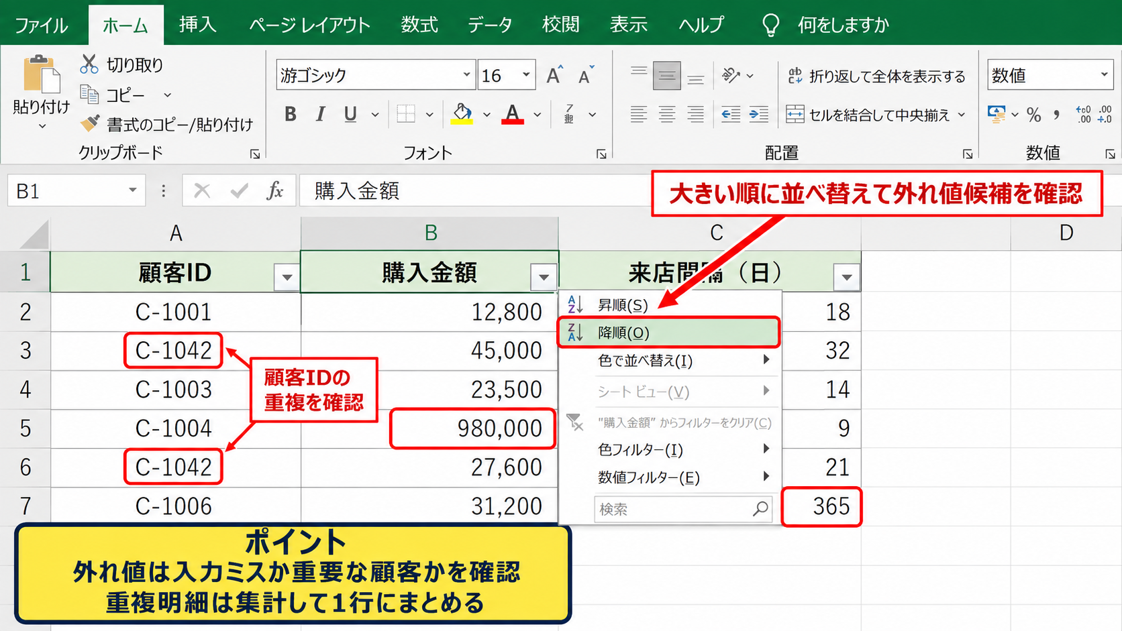
Task: Open the ファイル tab
Action: [x=42, y=25]
